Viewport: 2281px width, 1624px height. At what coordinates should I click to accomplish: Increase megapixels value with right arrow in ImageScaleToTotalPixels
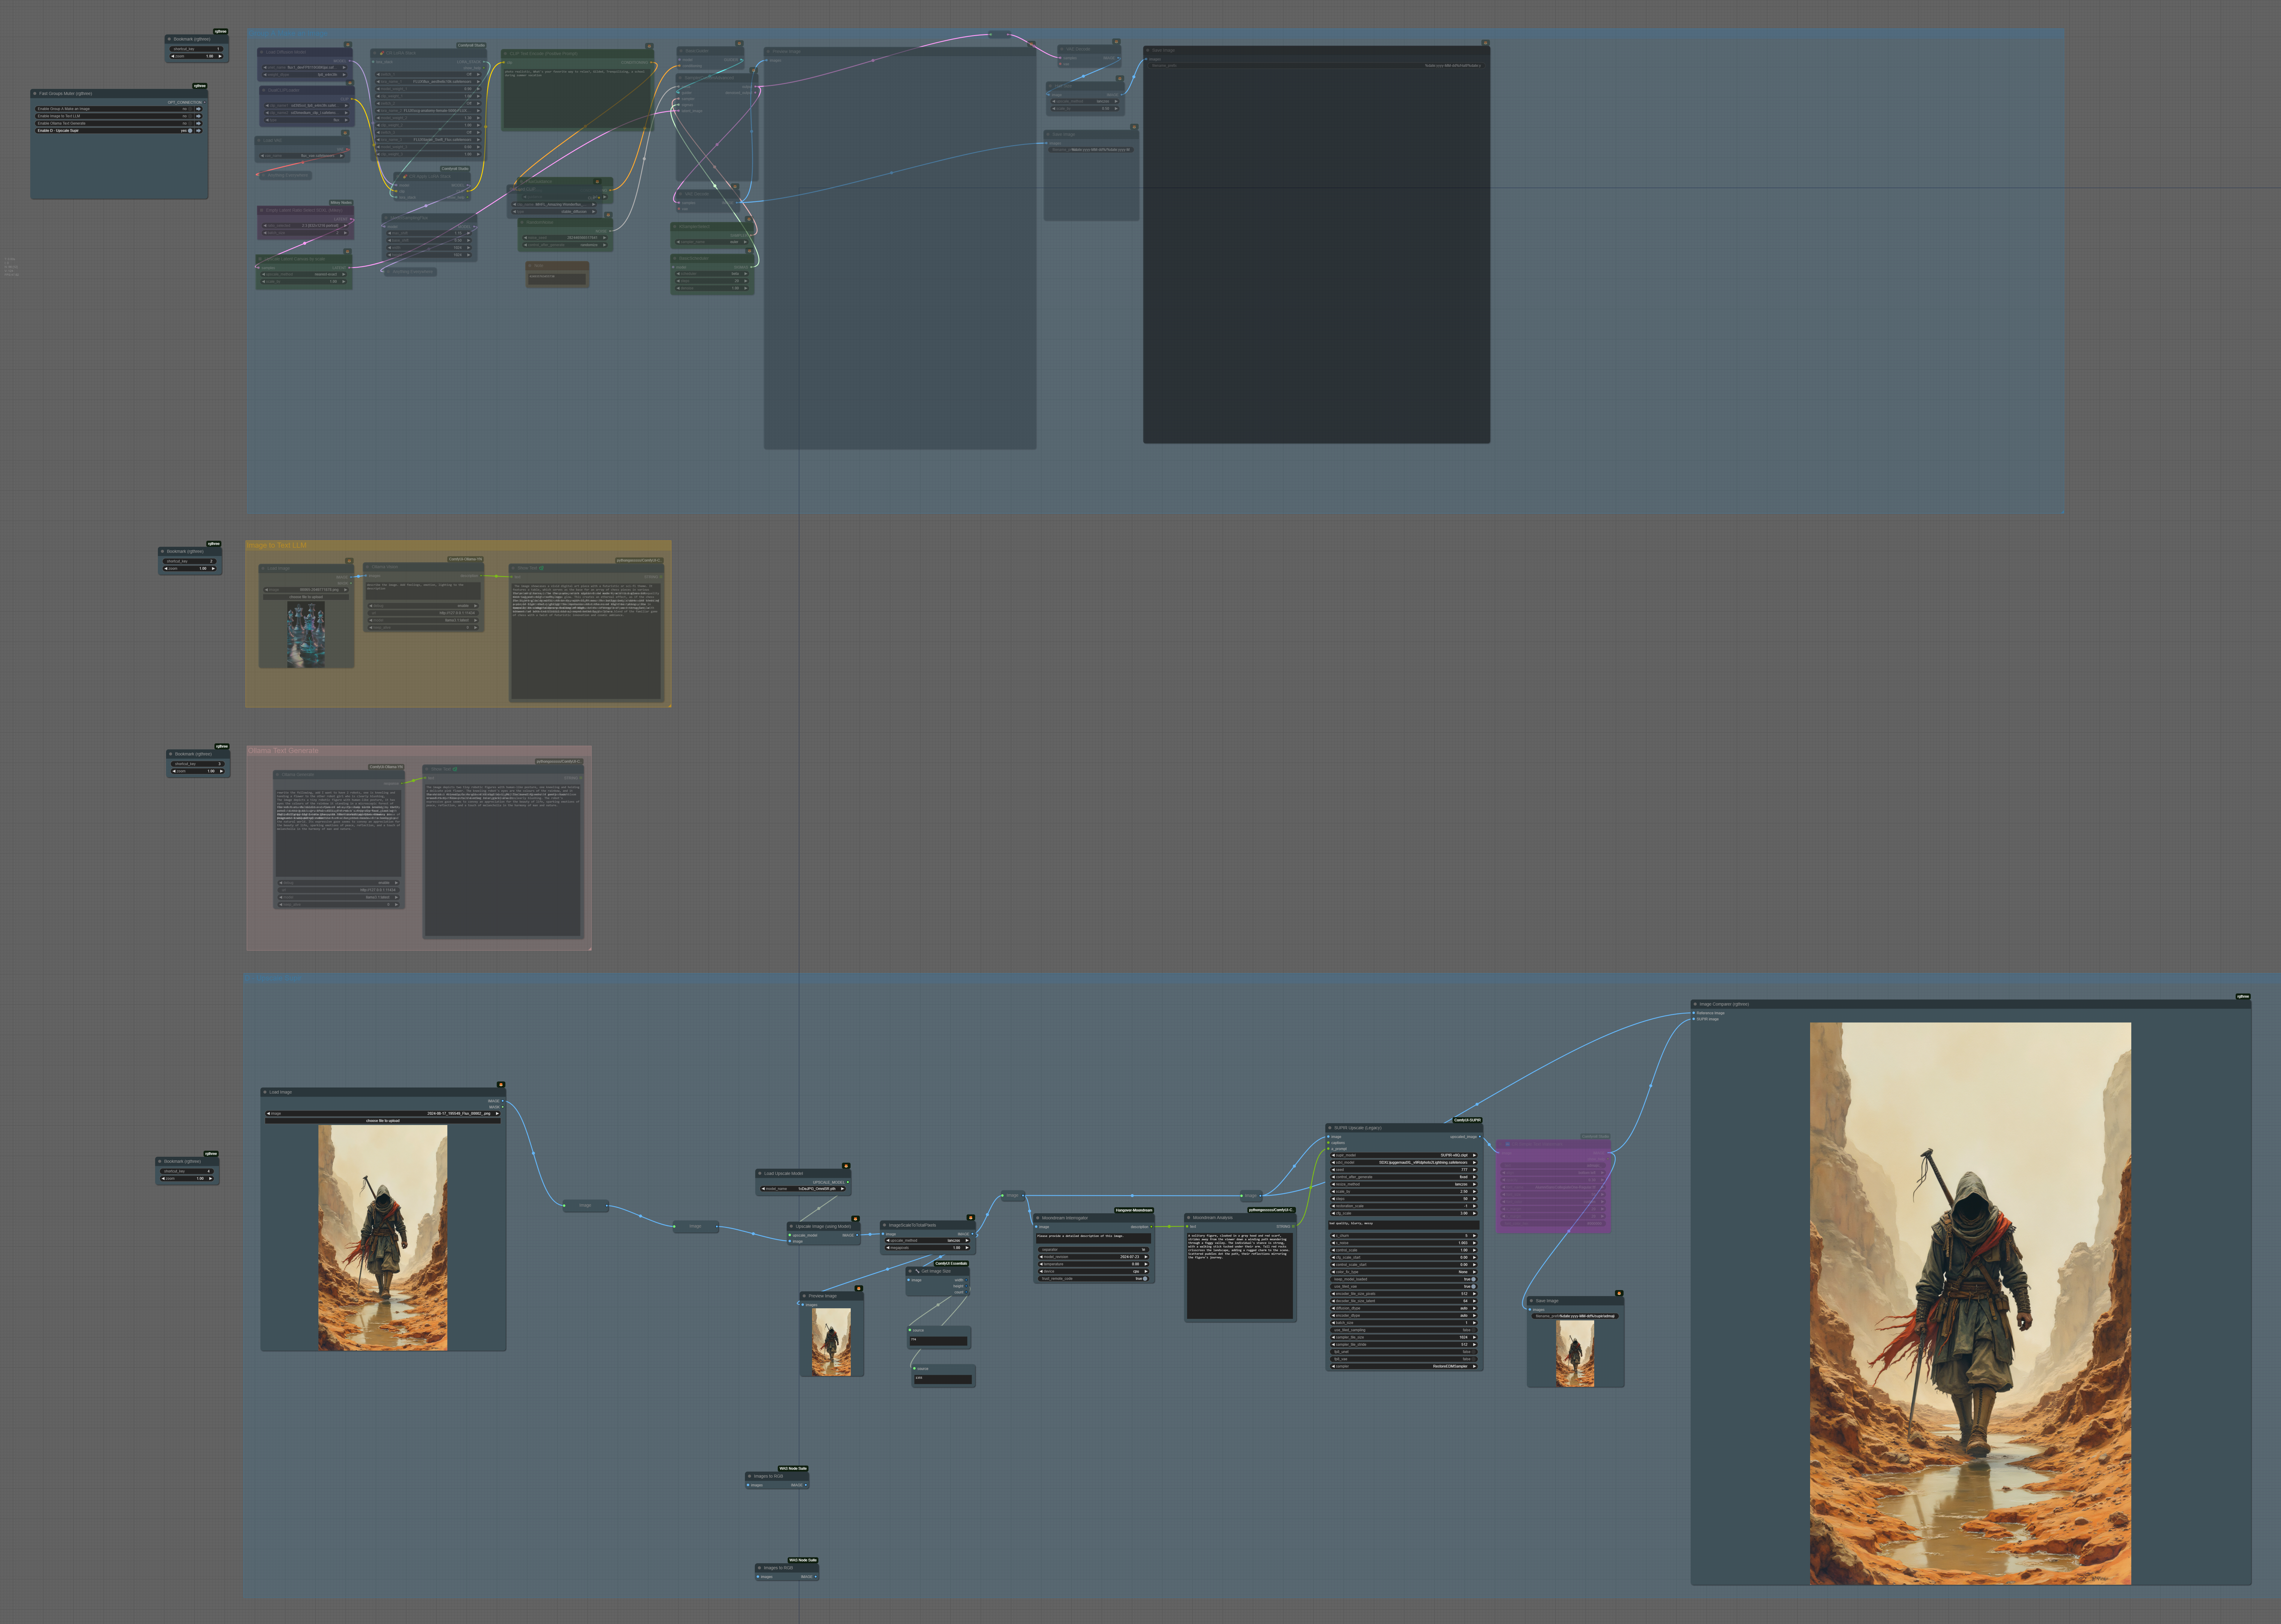pos(967,1248)
